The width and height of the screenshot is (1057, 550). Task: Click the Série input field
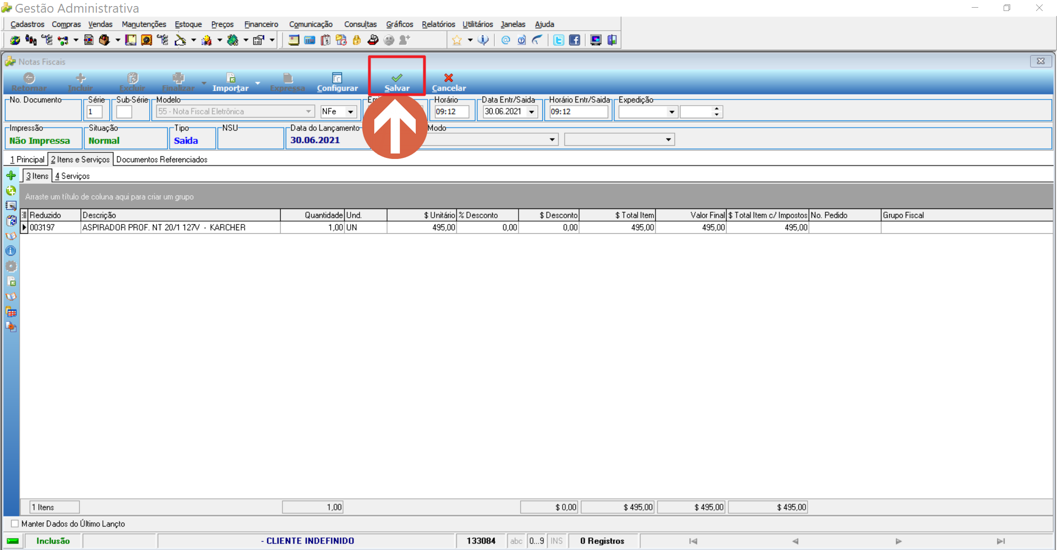pyautogui.click(x=95, y=112)
